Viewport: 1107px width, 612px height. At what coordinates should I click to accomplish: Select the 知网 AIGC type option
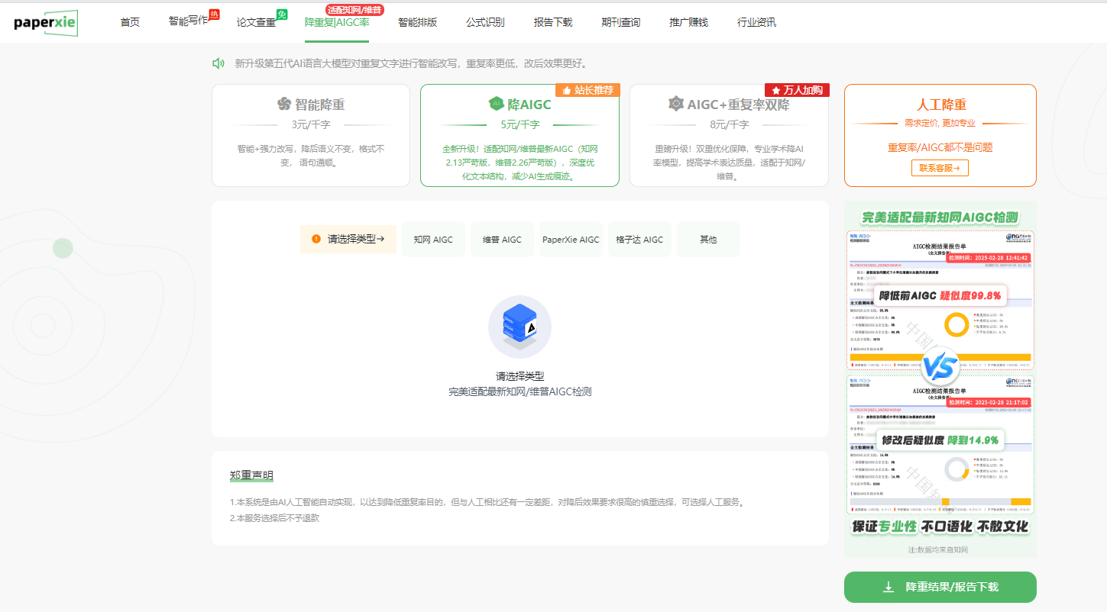(433, 240)
